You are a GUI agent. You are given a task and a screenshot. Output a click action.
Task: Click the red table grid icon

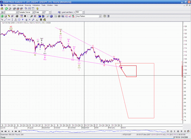tap(22, 16)
